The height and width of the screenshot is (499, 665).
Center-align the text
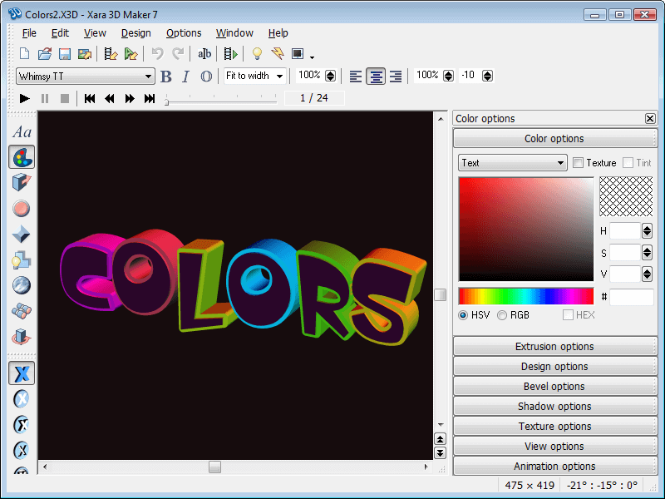point(376,77)
